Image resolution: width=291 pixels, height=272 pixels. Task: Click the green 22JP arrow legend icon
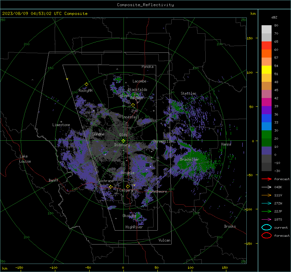pos(266,211)
